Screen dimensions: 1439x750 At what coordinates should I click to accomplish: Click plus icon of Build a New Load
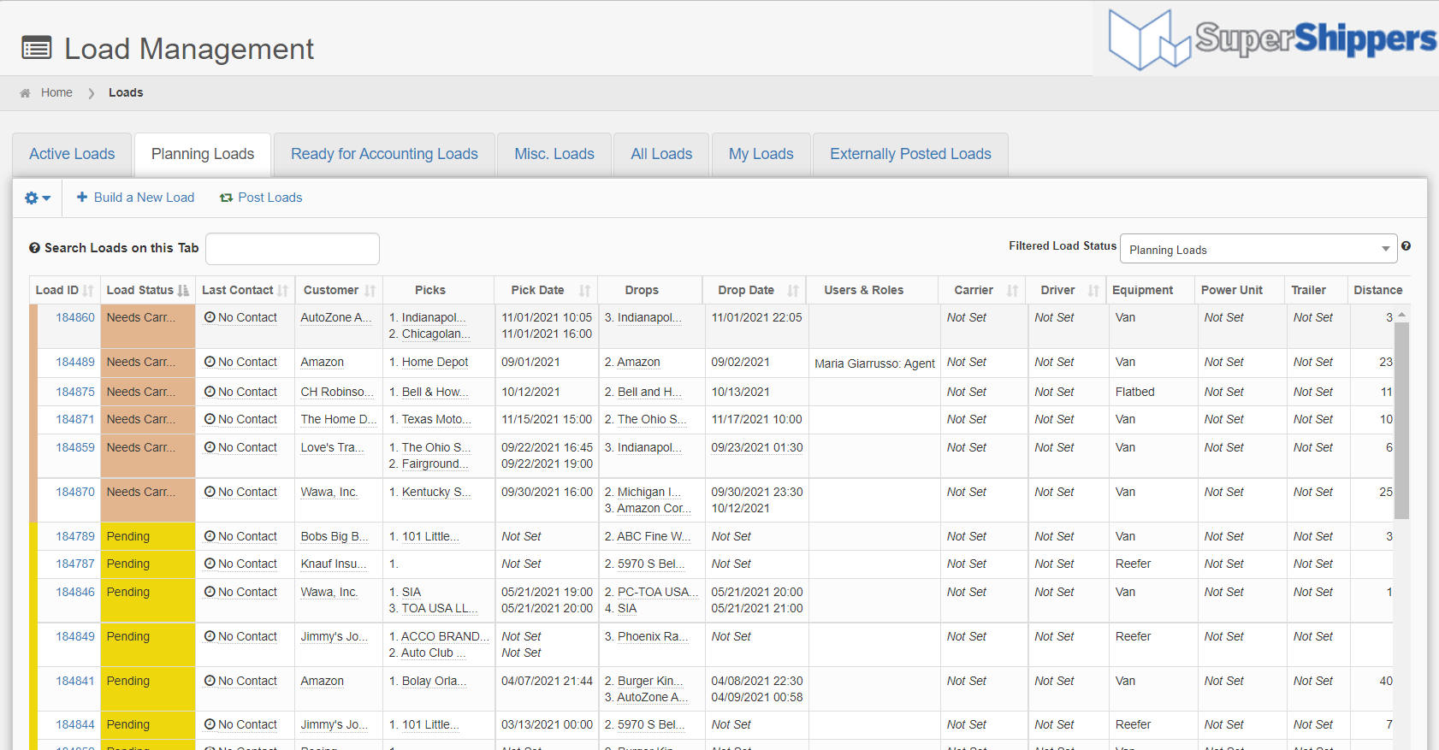82,197
